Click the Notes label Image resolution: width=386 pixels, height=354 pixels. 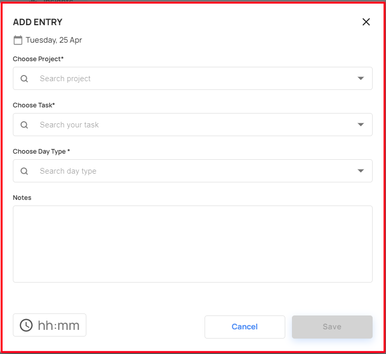pos(22,198)
